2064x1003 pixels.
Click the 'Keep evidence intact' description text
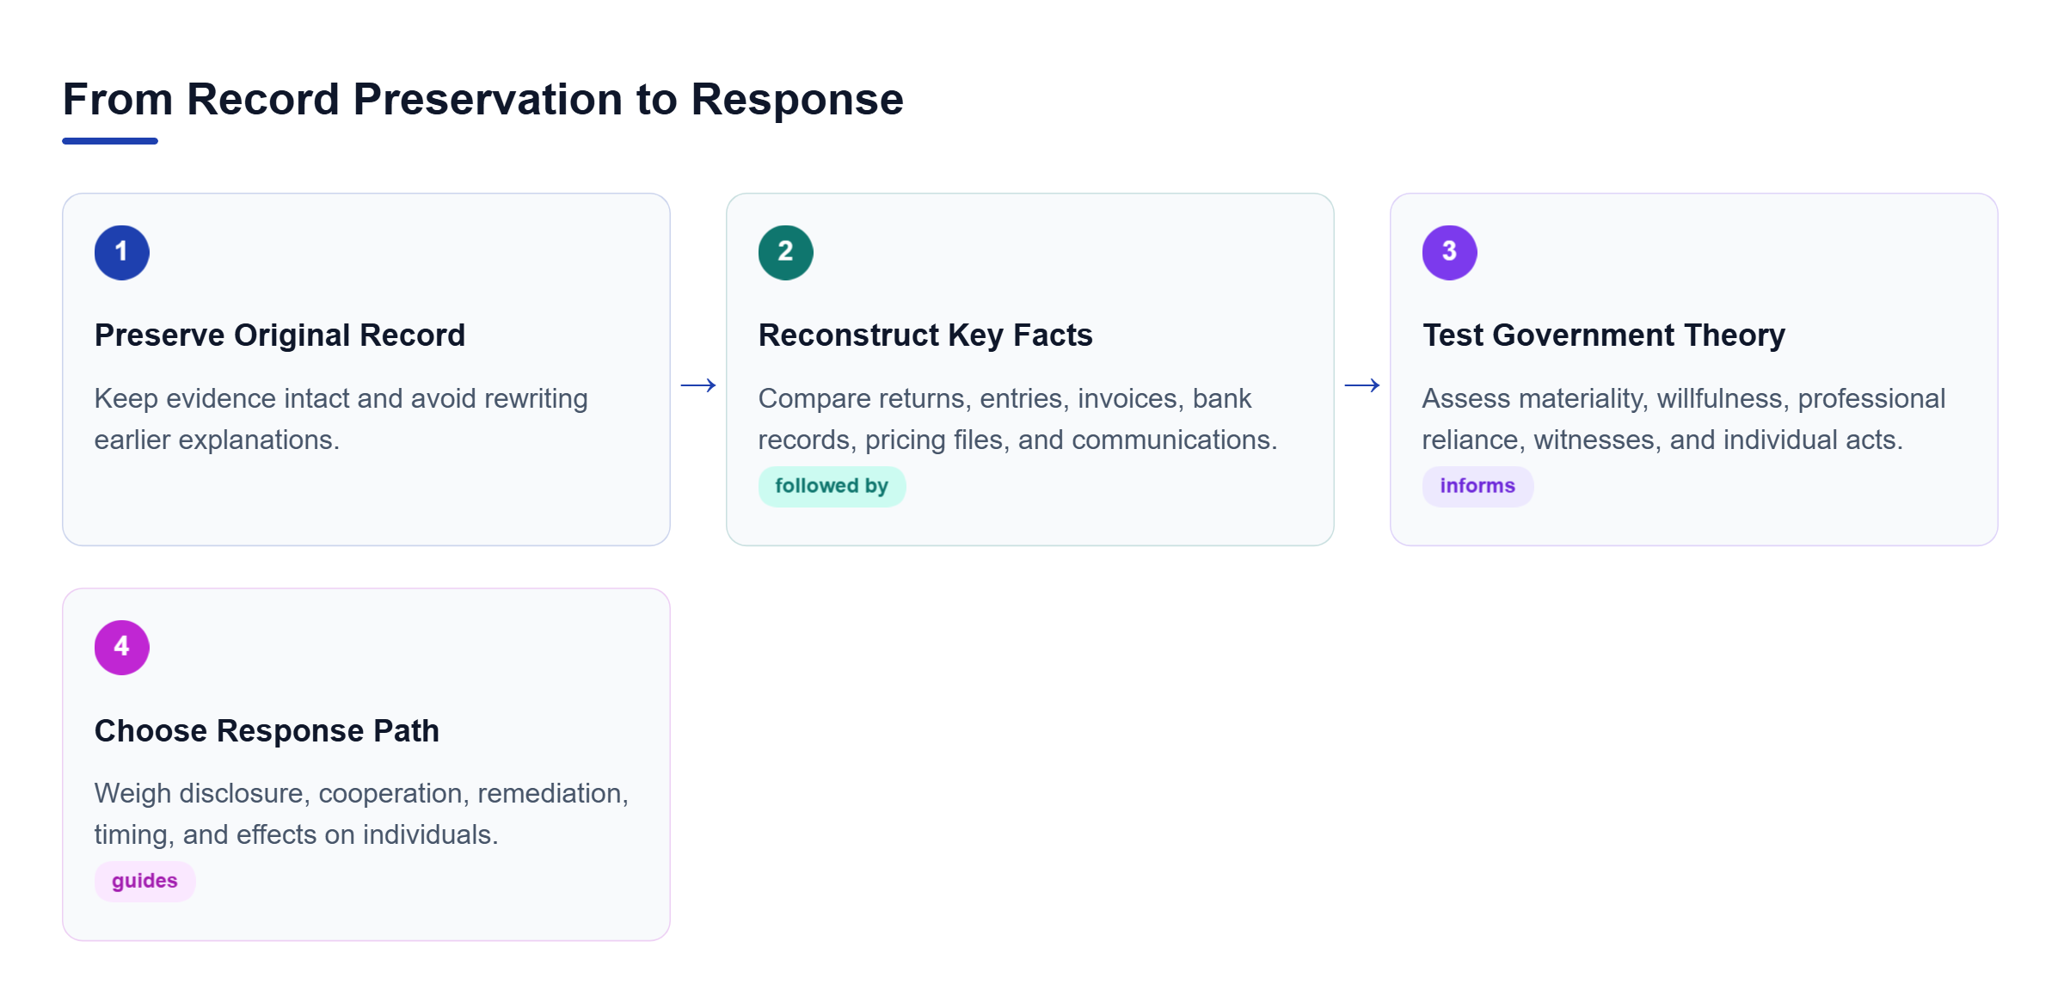(341, 419)
